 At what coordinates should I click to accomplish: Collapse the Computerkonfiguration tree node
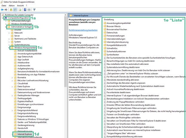point(3,18)
